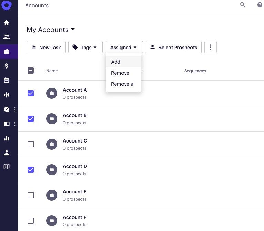This screenshot has height=231, width=264.
Task: Open the folded map icon in sidebar
Action: [7, 166]
